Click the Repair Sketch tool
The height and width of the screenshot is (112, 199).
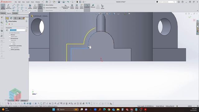point(72,7)
